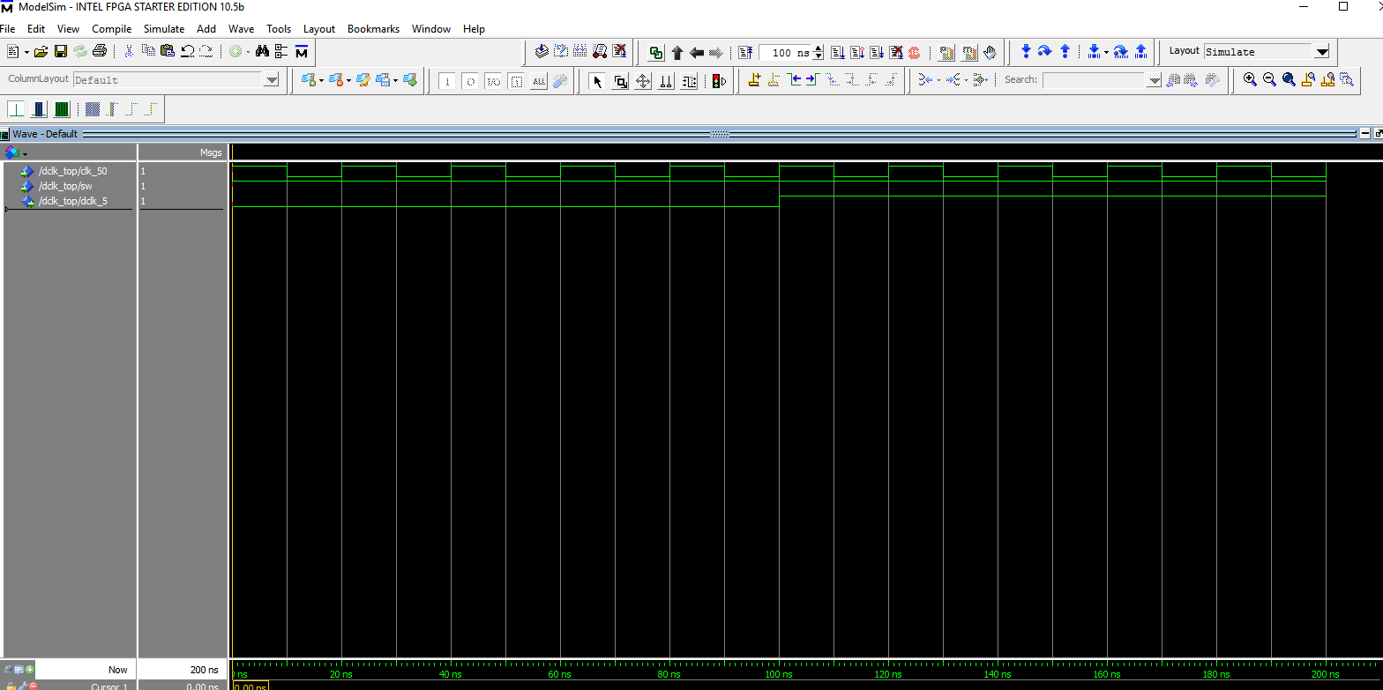
Task: Open a file with the Open icon
Action: tap(41, 52)
